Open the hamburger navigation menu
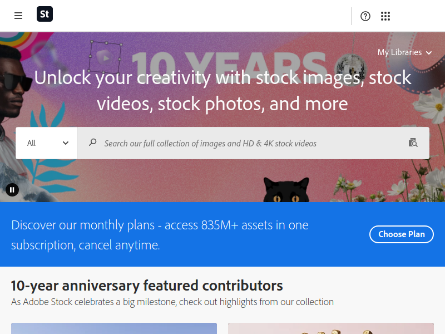Image resolution: width=445 pixels, height=334 pixels. point(18,16)
